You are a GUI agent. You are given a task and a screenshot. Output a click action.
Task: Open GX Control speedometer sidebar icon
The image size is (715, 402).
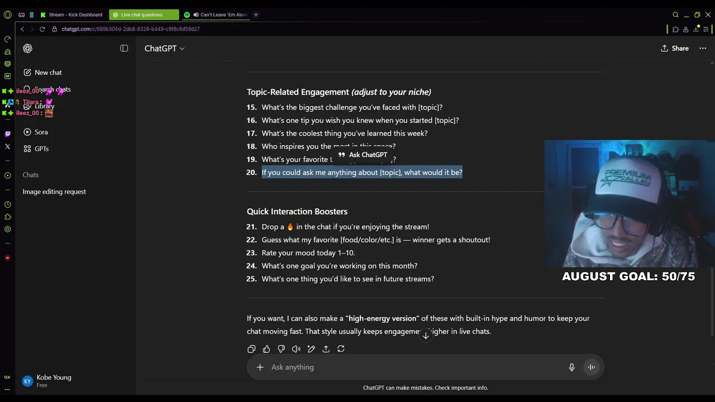(x=7, y=39)
